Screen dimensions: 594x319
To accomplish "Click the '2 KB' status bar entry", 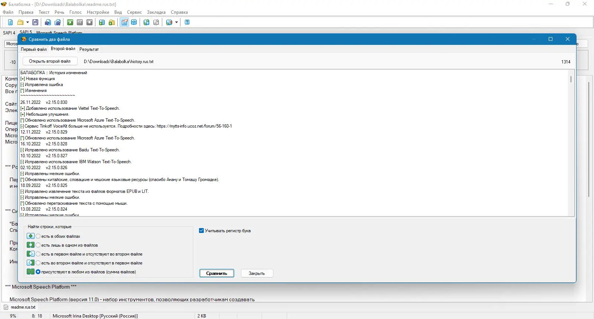I will tap(202, 316).
